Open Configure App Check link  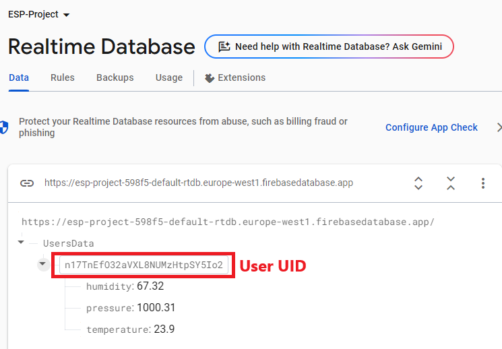(x=431, y=127)
